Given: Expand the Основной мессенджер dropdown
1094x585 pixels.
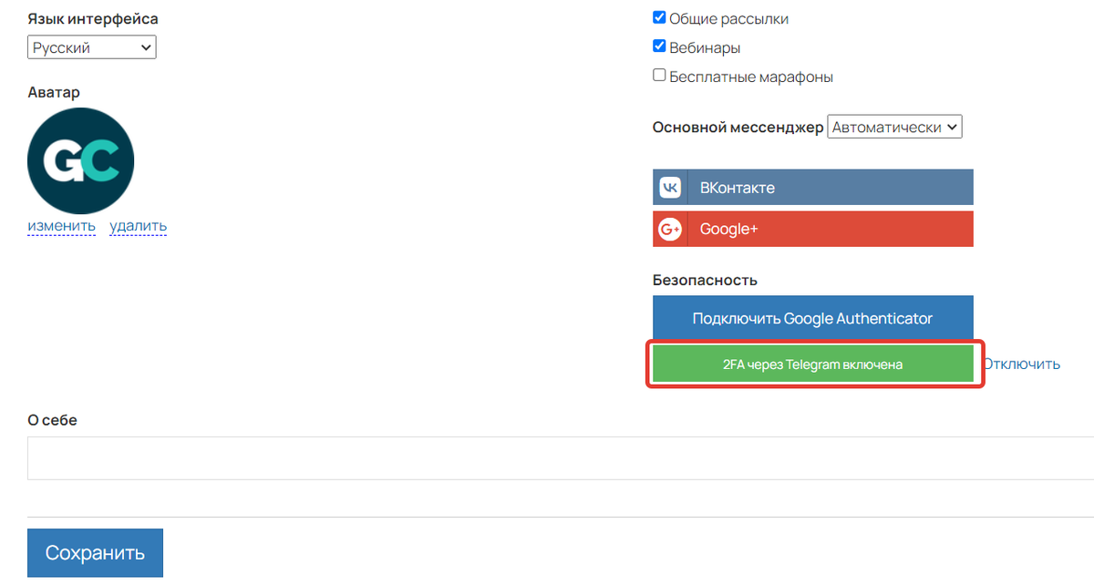Looking at the screenshot, I should point(894,128).
